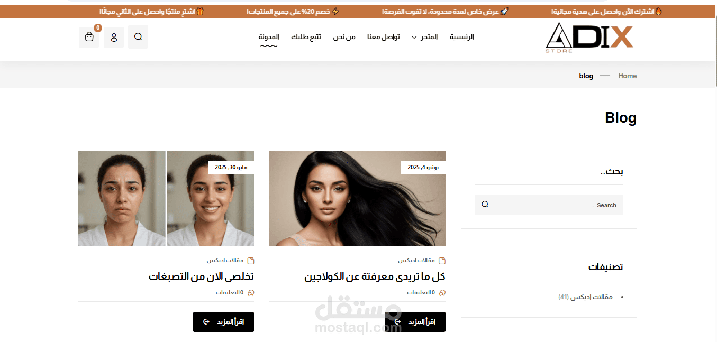Viewport: 717px width, 342px height.
Task: Click banner text اشترِ منتجًا واحصل على الثاني مجانًا
Action: pos(151,11)
